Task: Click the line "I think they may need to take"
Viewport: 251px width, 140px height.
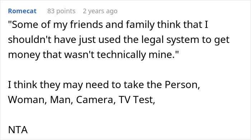Action: tap(104, 85)
